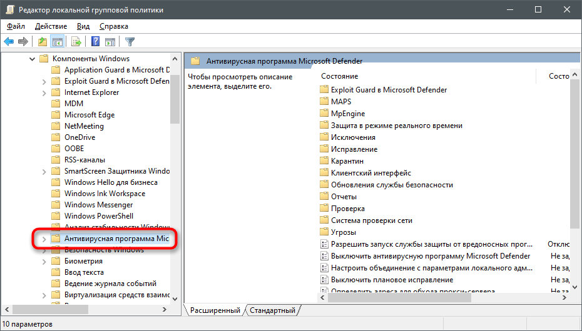The image size is (582, 331).
Task: Open the Вид menu
Action: tap(83, 26)
